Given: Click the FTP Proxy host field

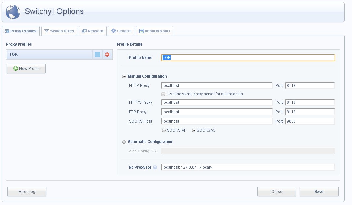Looking at the screenshot, I should pos(217,112).
